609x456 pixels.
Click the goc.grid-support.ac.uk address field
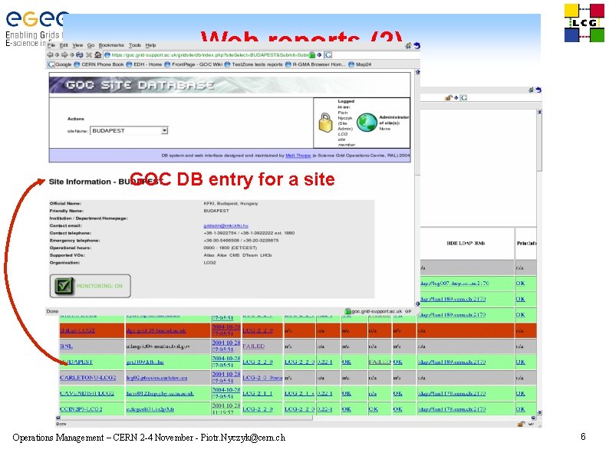209,54
